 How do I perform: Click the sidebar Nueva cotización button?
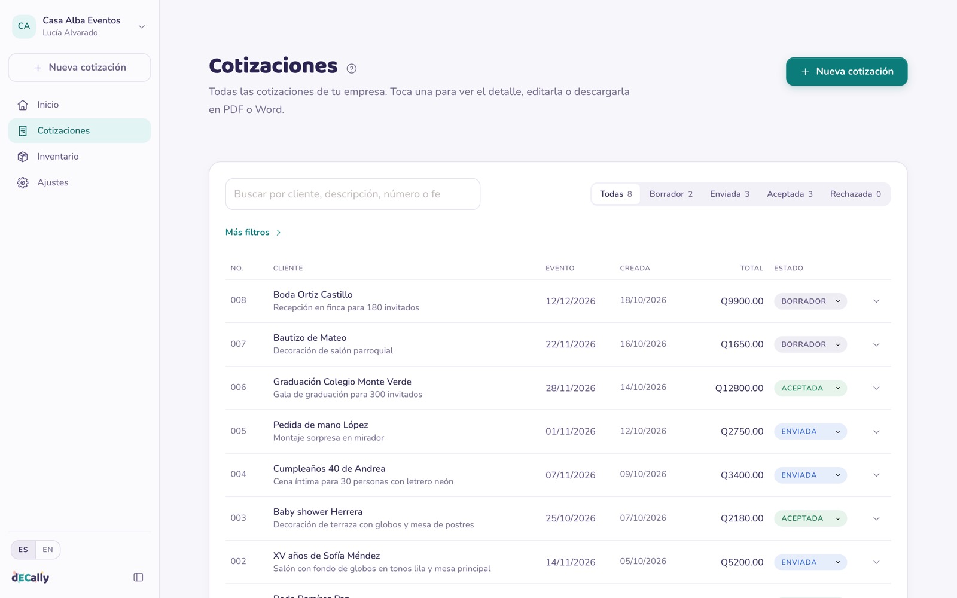tap(80, 68)
